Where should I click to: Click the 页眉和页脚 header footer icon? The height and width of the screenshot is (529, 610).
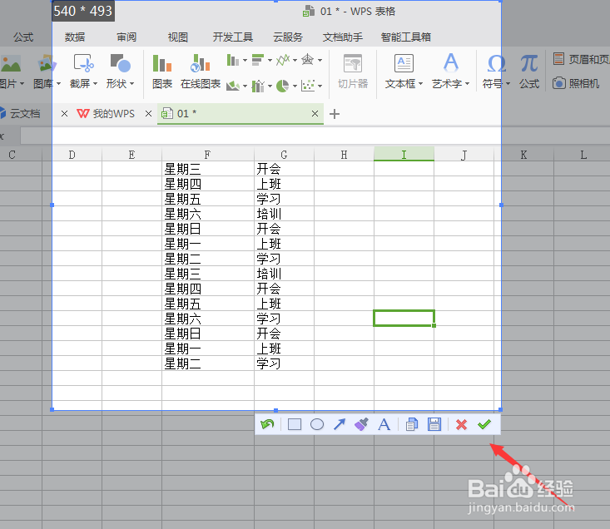point(558,59)
